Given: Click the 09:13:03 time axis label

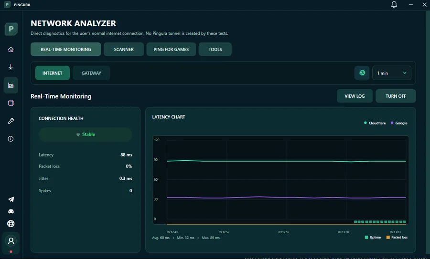Looking at the screenshot, I should click(x=395, y=232).
